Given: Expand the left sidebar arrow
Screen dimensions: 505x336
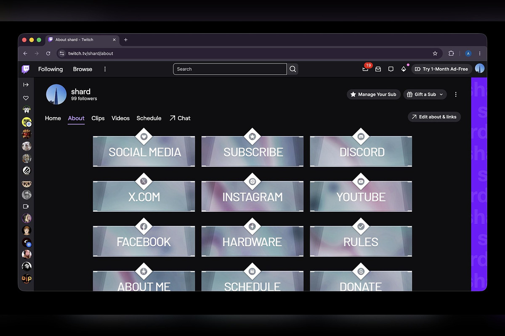Looking at the screenshot, I should click(x=26, y=84).
